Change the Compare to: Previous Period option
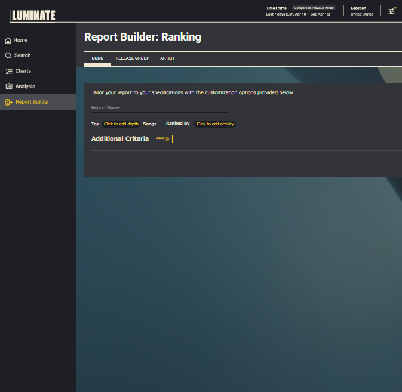The image size is (402, 392). click(314, 8)
